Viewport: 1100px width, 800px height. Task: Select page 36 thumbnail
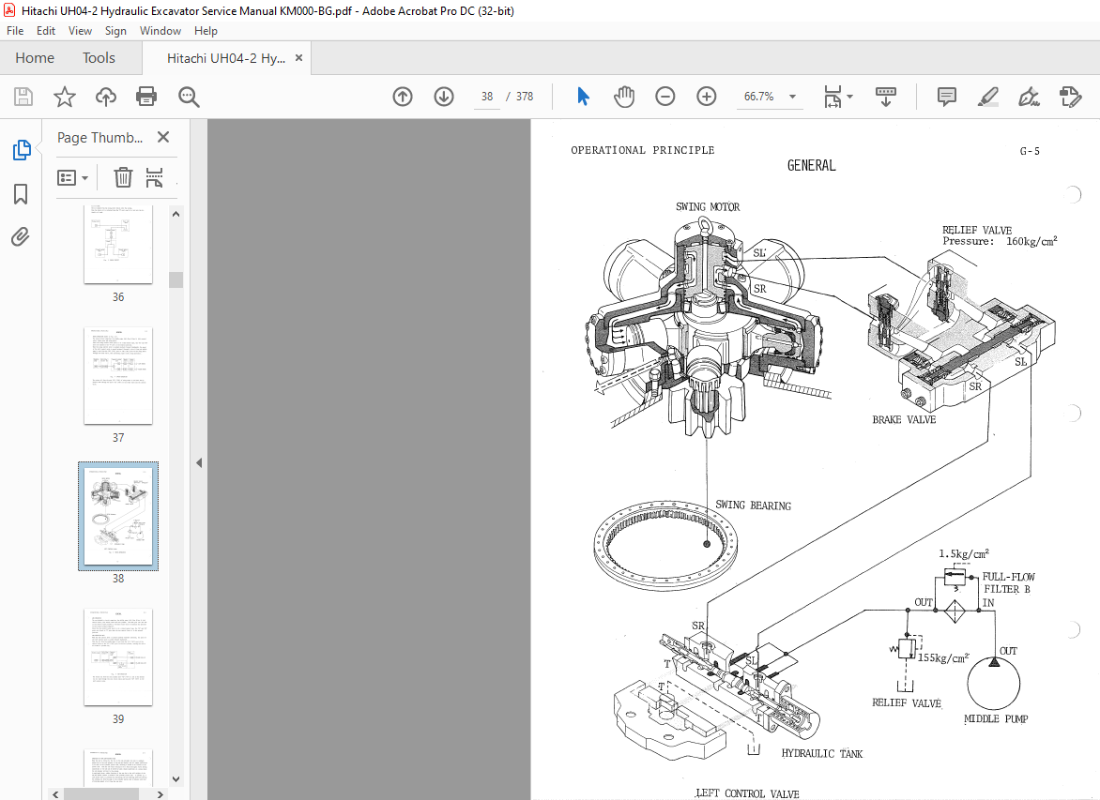[118, 245]
